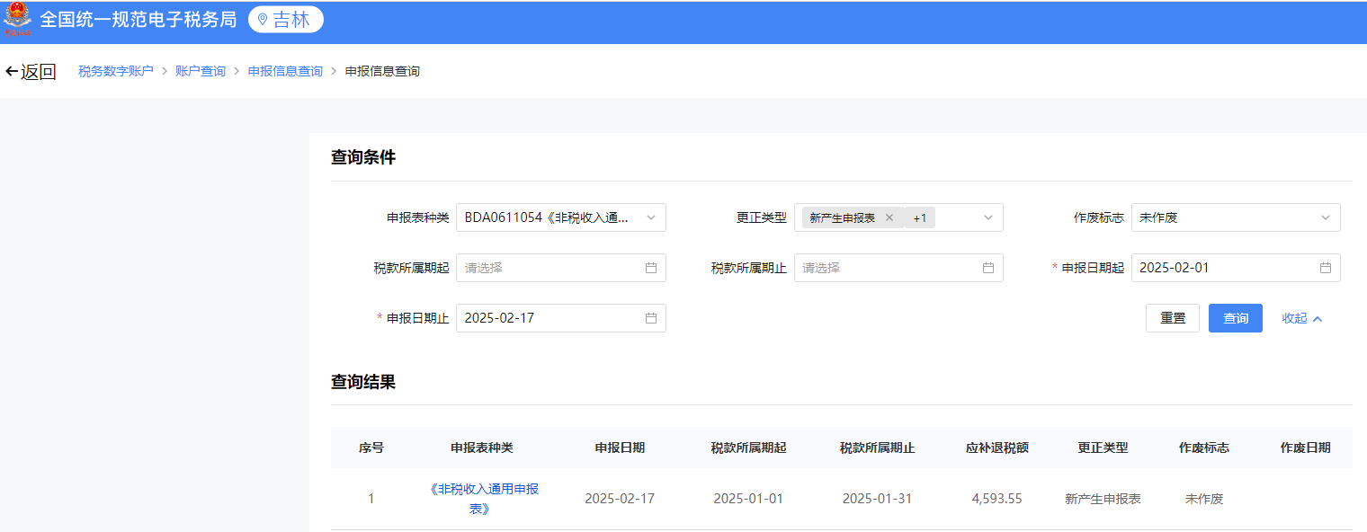The image size is (1367, 532).
Task: Expand the 更正类型 dropdown arrow
Action: pyautogui.click(x=988, y=217)
